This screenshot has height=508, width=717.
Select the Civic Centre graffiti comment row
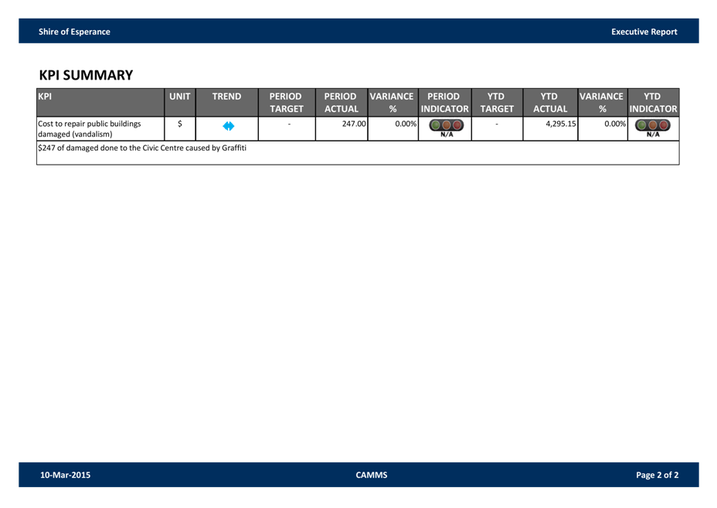142,148
